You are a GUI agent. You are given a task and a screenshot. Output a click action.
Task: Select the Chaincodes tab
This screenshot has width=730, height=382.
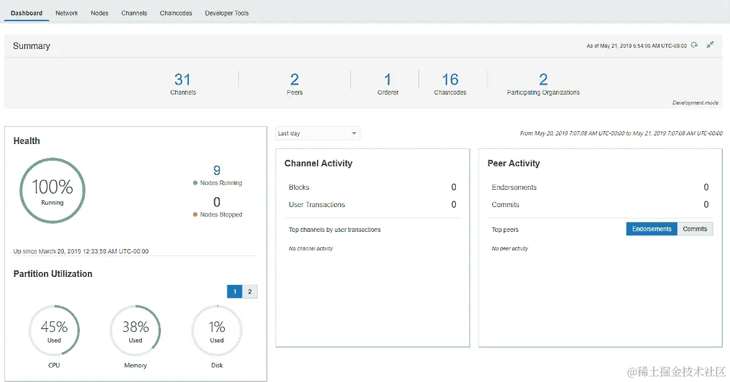(176, 13)
